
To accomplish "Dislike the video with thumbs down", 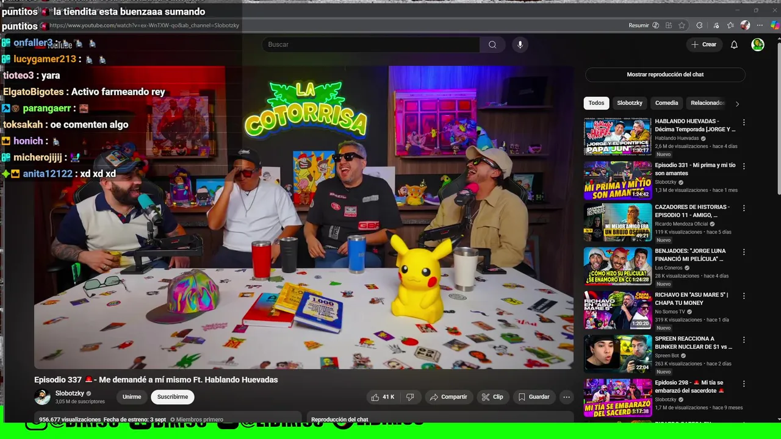I will tap(410, 397).
